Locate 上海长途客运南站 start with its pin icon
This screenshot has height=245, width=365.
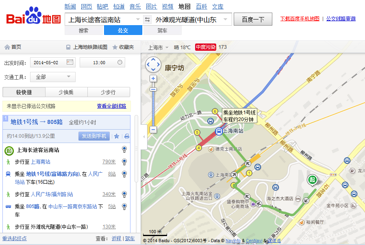click(124, 150)
